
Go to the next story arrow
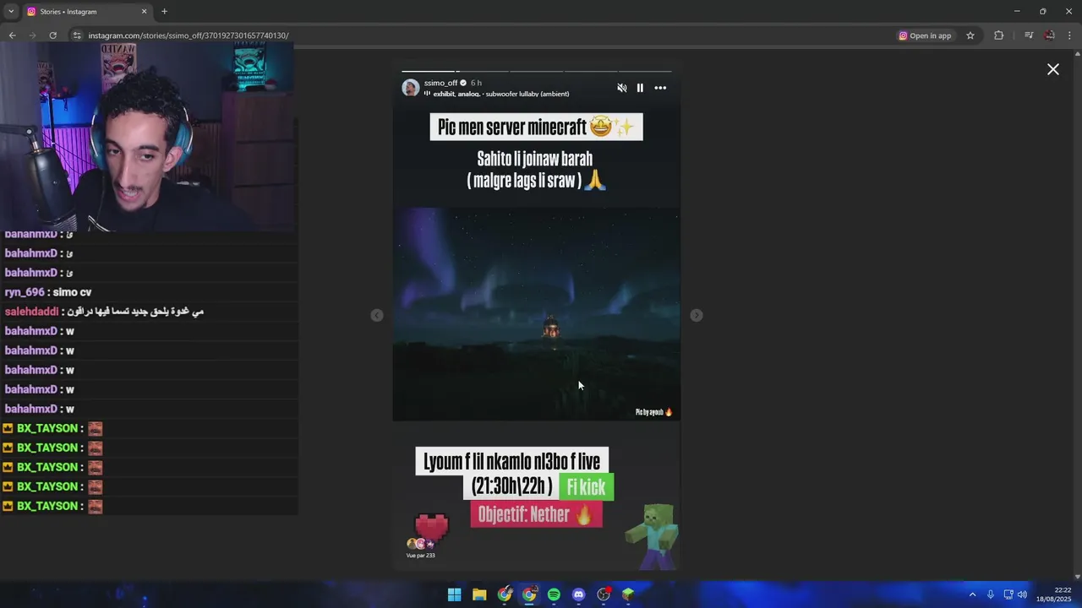697,315
